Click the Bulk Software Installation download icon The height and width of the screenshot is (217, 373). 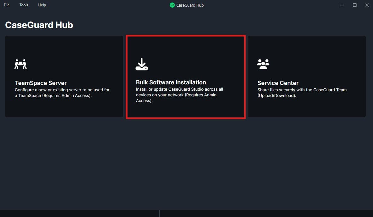(142, 64)
